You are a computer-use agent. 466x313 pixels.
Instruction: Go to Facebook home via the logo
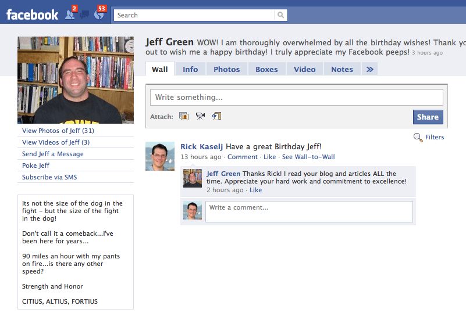(x=32, y=15)
